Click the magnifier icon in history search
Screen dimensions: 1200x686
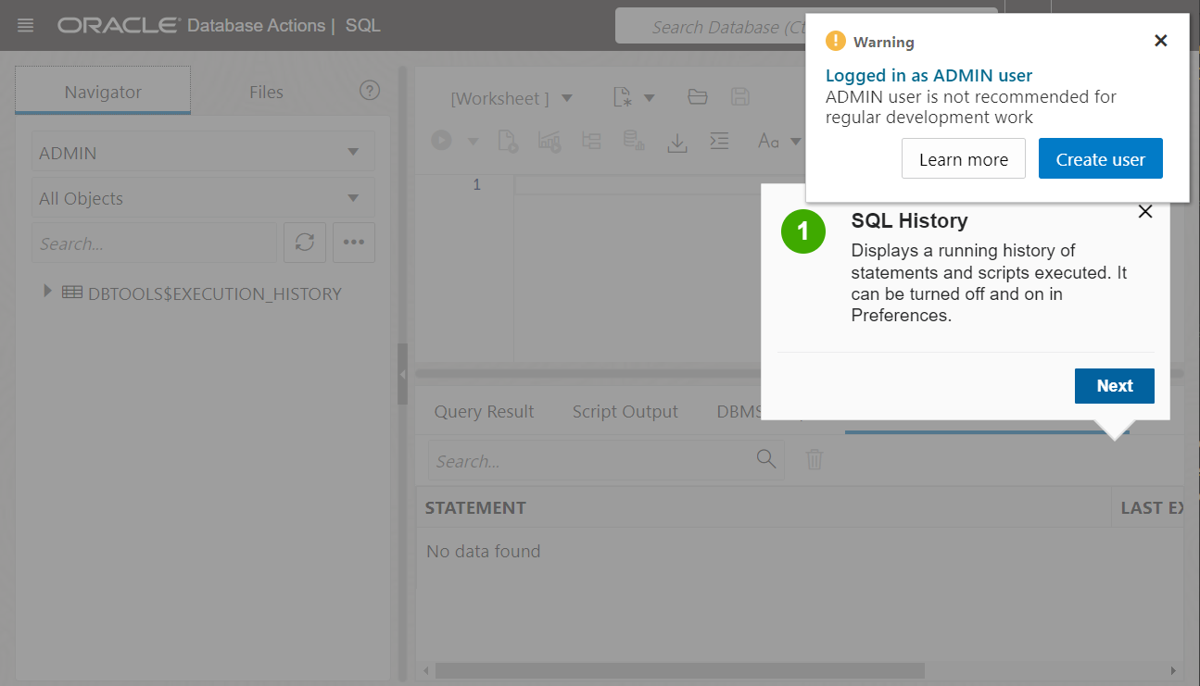pyautogui.click(x=766, y=459)
